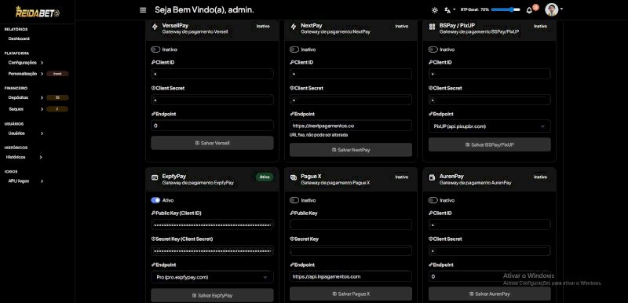
Task: Focus NextPay Client ID field
Action: tap(351, 74)
